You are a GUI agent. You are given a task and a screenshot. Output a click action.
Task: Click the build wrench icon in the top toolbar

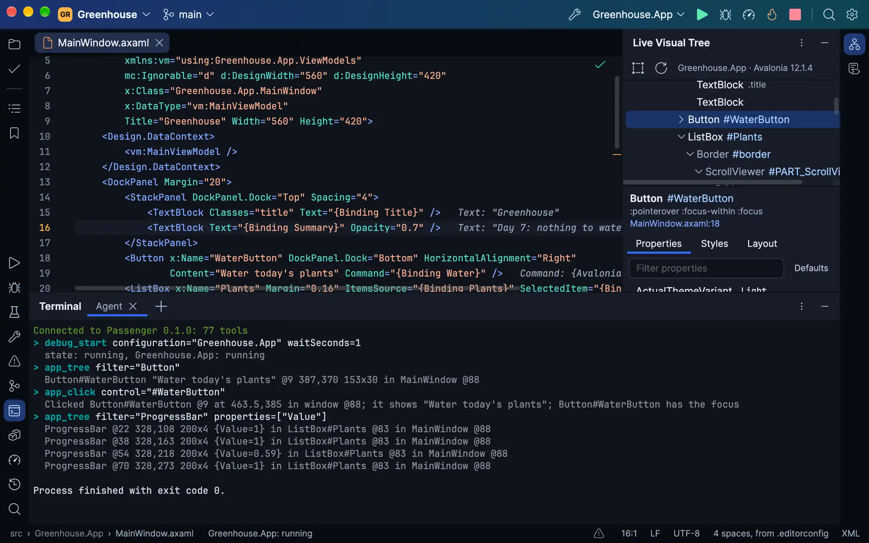pos(575,14)
